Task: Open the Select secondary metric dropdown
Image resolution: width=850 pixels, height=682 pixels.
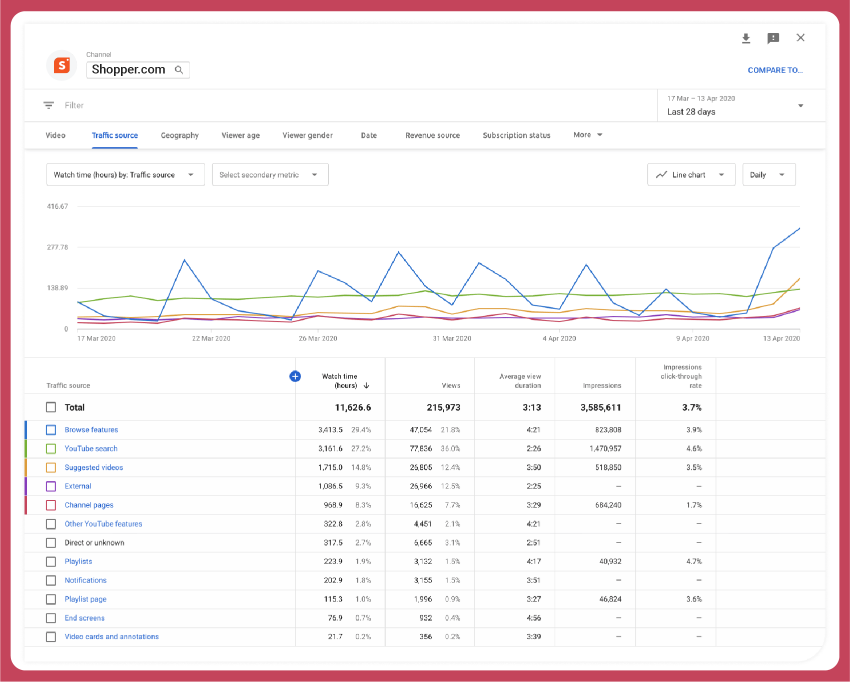Action: pyautogui.click(x=270, y=174)
